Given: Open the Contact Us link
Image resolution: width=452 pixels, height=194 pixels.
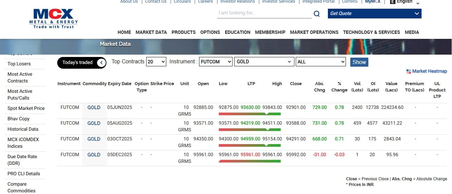Looking at the screenshot, I should [x=156, y=2].
